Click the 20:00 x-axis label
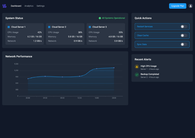Screen dimensions: 195x138 [114, 98]
